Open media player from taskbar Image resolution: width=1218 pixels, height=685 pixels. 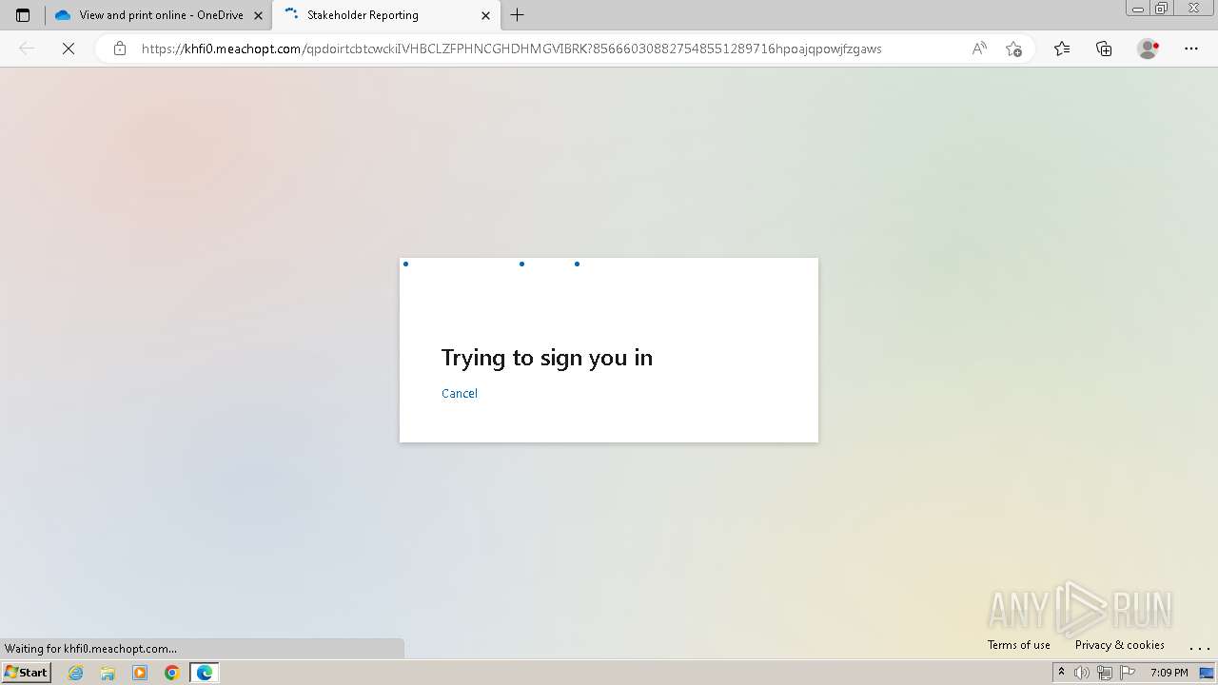[x=140, y=673]
